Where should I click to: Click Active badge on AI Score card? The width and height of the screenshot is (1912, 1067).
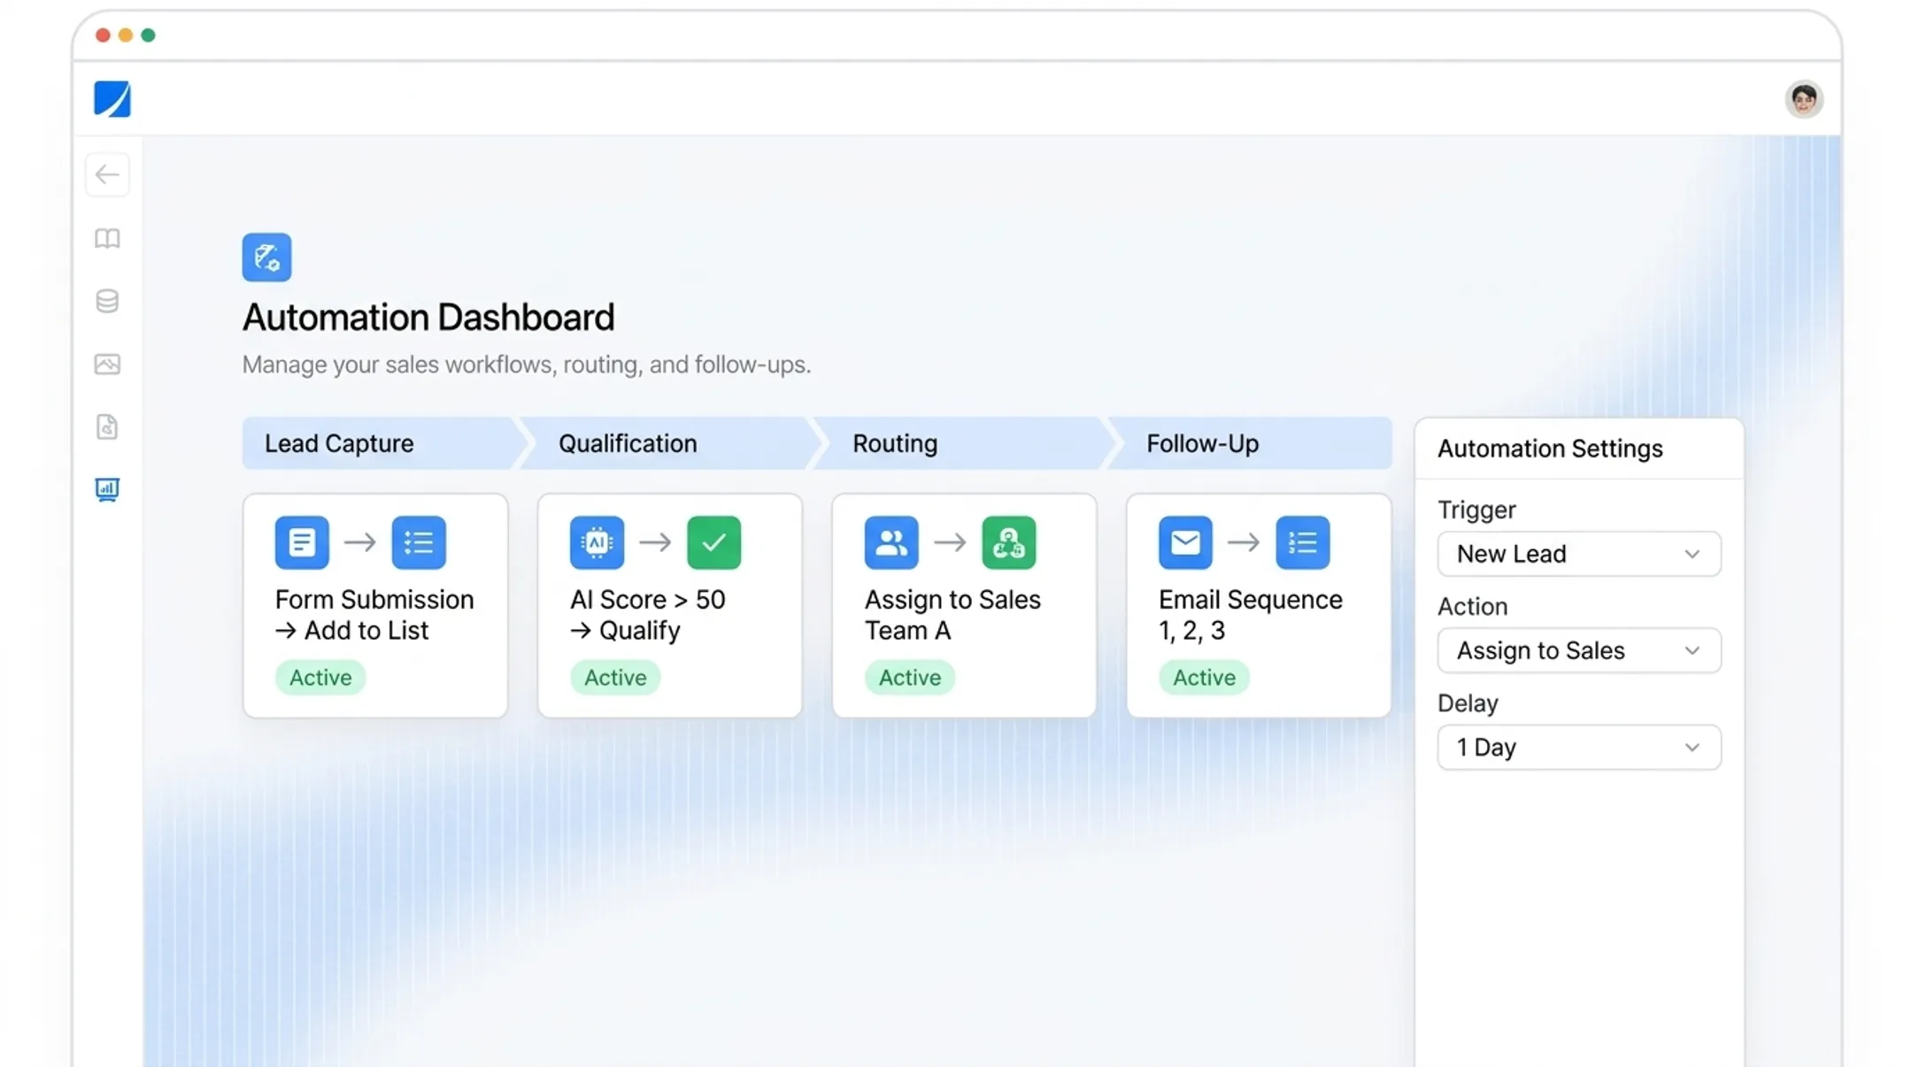pyautogui.click(x=615, y=678)
